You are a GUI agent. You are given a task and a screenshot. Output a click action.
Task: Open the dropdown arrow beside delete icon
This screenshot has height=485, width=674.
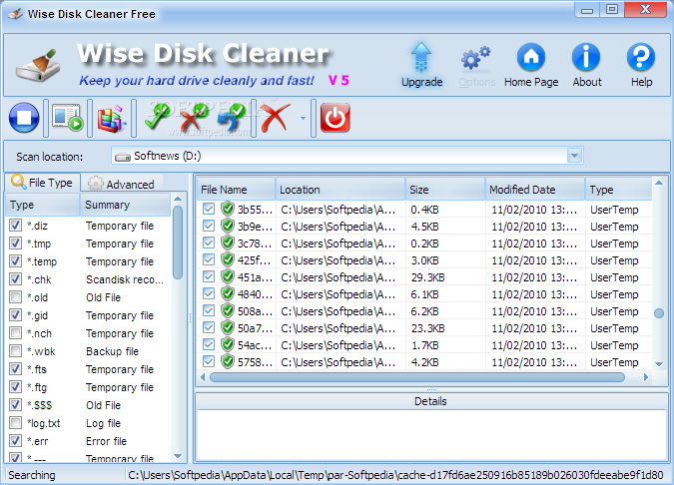pos(303,120)
